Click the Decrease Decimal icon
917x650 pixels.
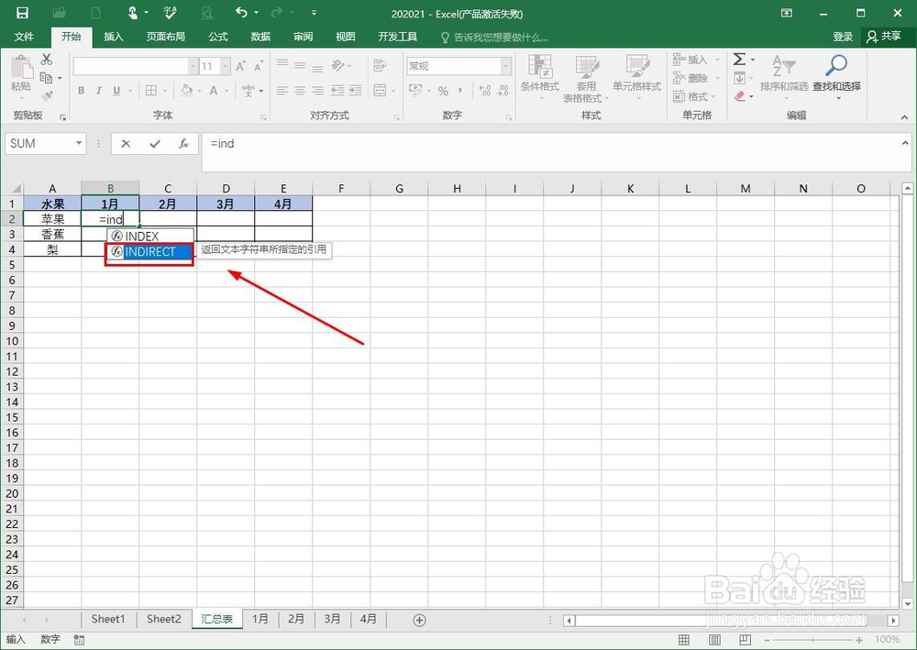[x=503, y=91]
